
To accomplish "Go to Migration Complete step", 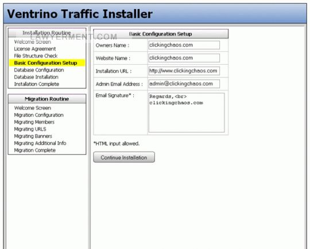I will pos(34,150).
